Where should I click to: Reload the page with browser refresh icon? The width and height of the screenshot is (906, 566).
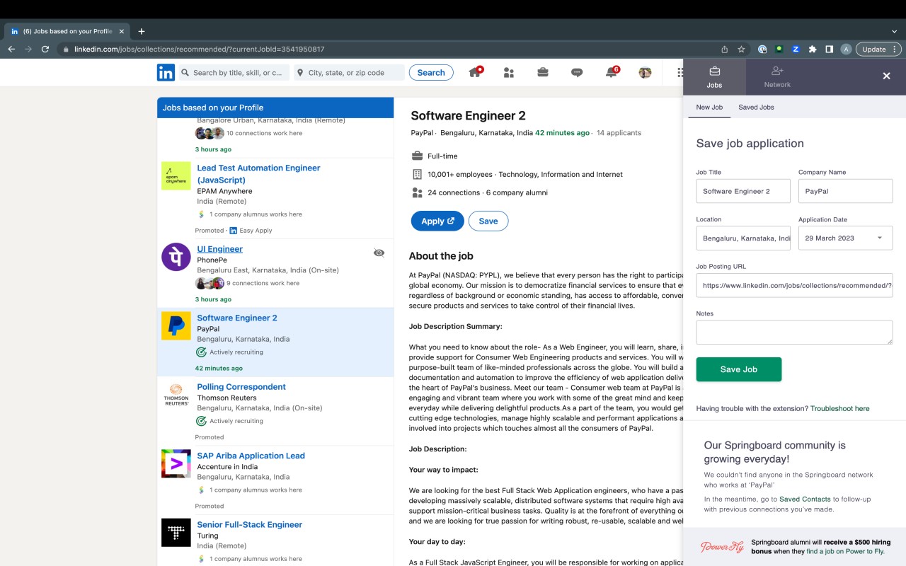[x=45, y=50]
